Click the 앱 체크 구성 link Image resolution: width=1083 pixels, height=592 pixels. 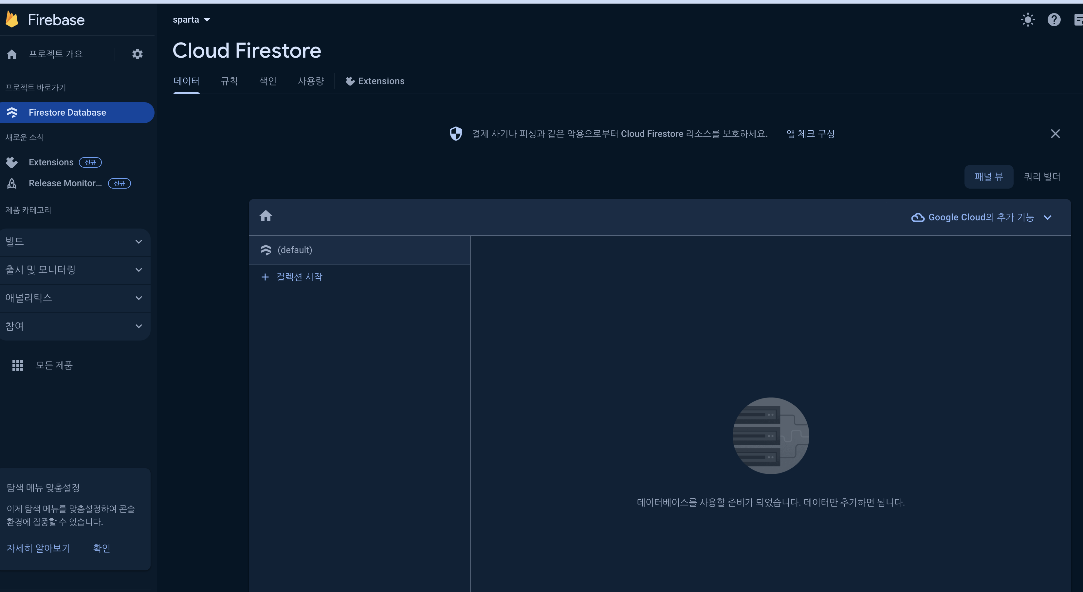click(810, 134)
